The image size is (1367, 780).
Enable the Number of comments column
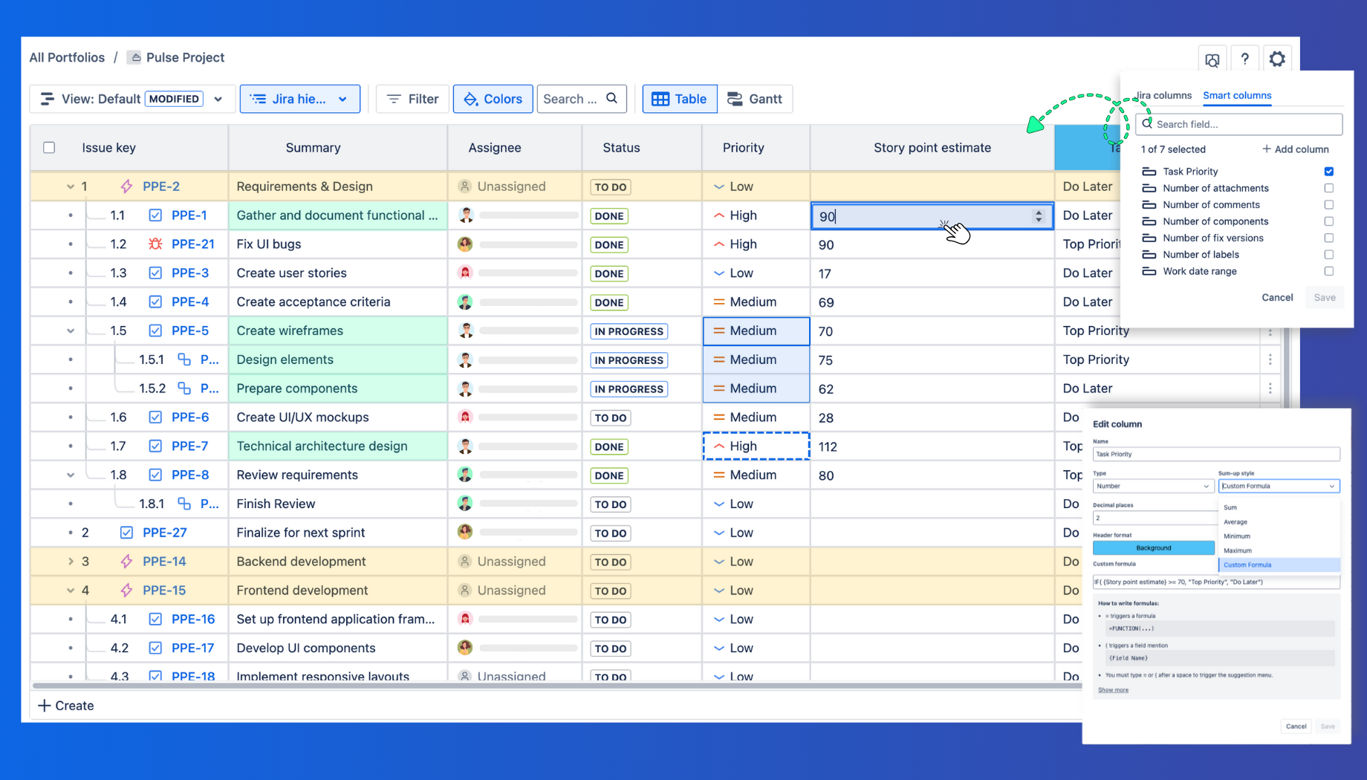[x=1328, y=204]
